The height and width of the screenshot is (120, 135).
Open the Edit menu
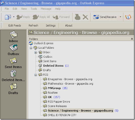[15, 9]
